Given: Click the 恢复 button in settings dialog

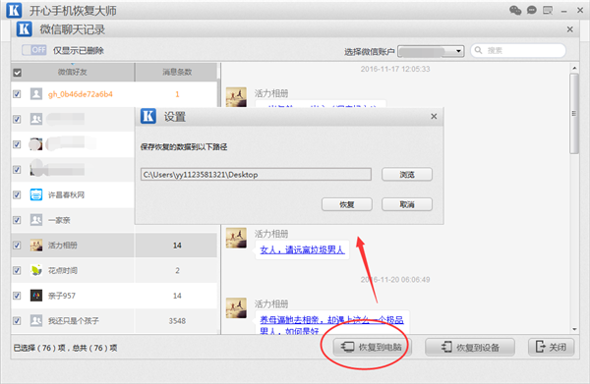Looking at the screenshot, I should (x=346, y=204).
